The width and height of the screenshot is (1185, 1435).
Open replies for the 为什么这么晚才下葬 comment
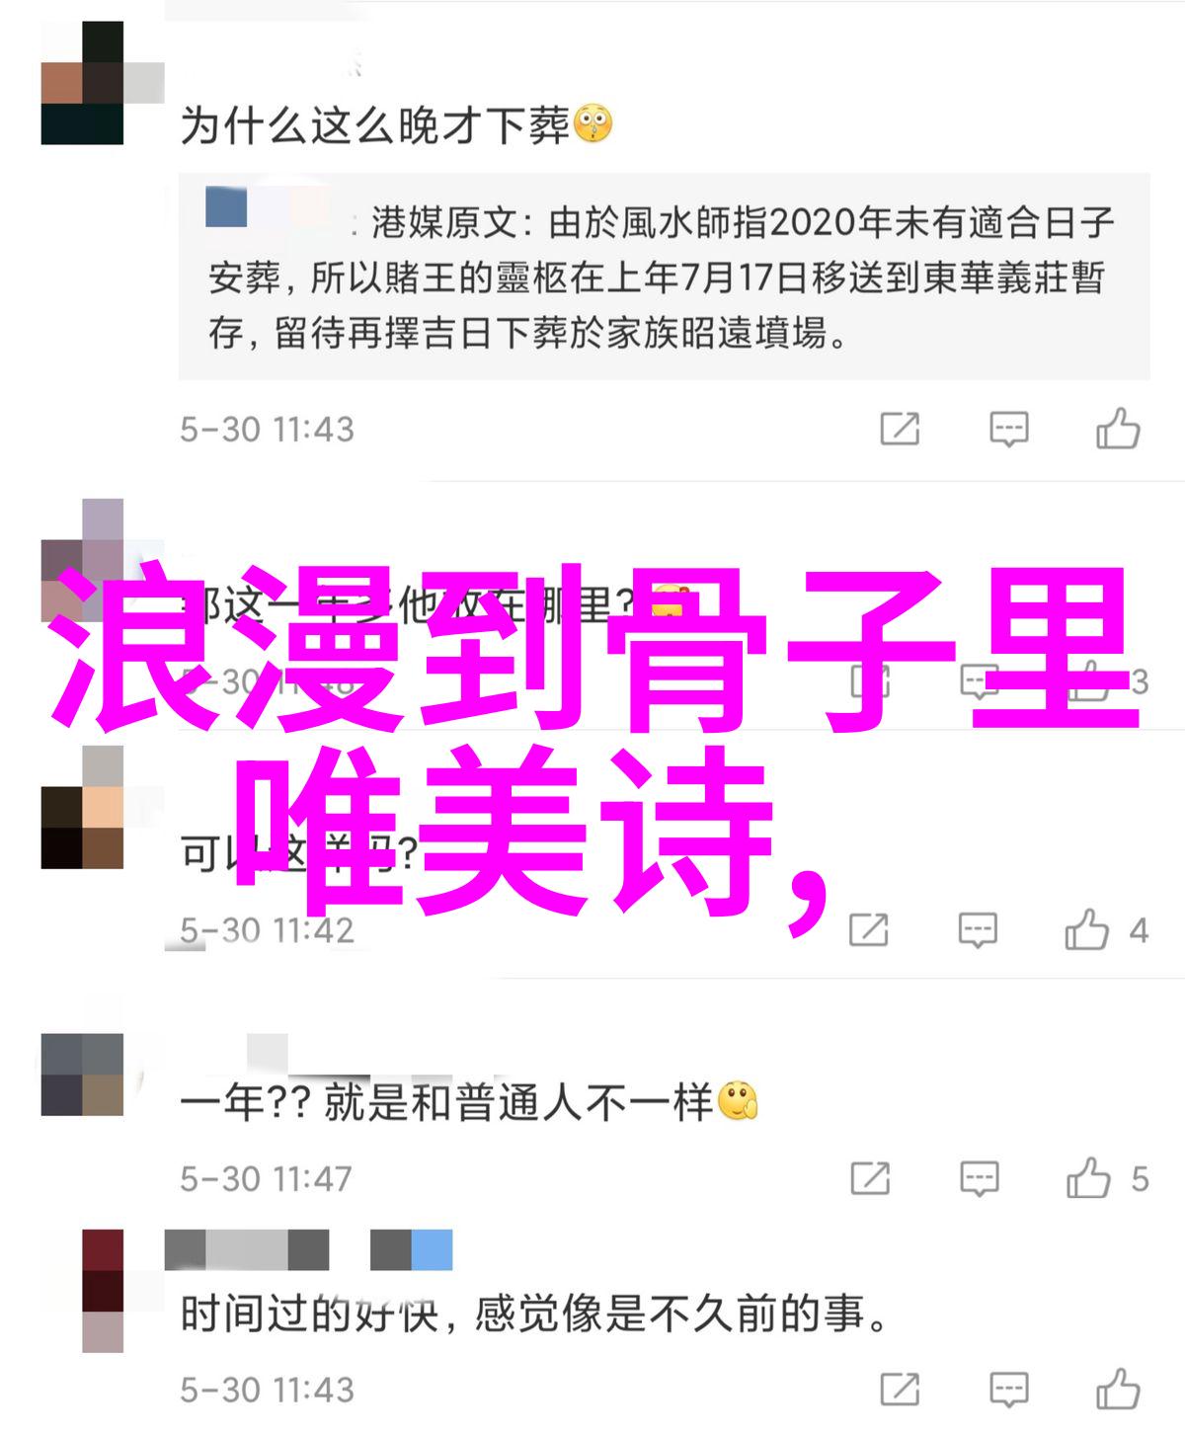[1009, 430]
